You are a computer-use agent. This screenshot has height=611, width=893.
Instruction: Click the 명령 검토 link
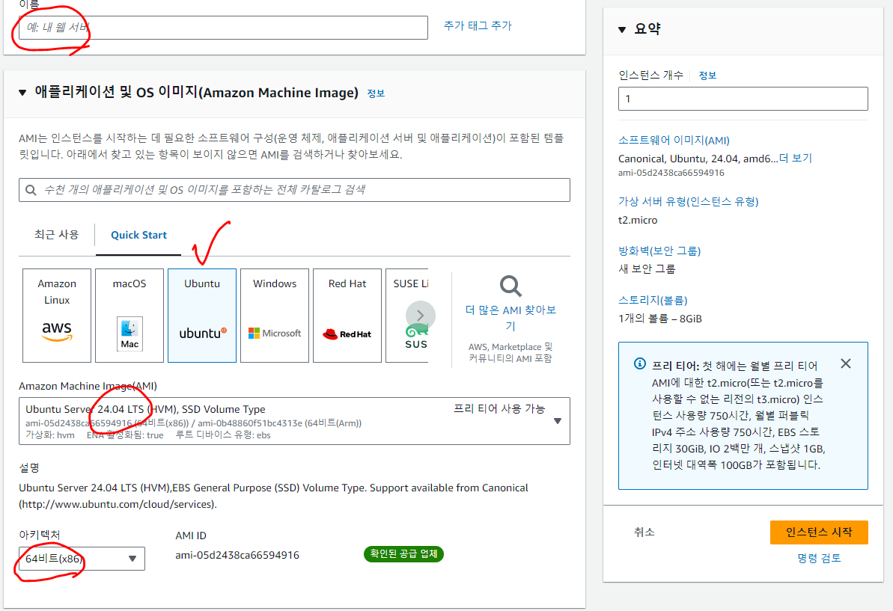(x=819, y=558)
